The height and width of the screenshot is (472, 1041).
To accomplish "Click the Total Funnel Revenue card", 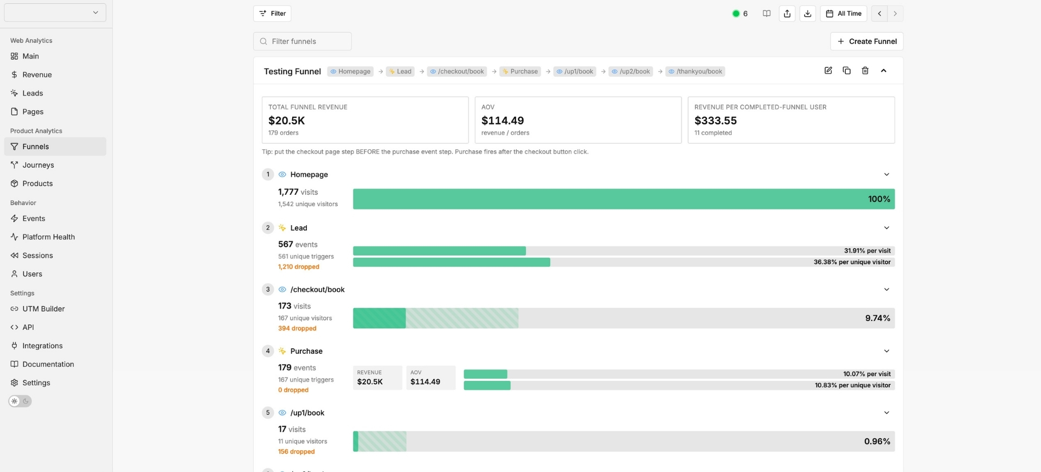I will pos(365,120).
